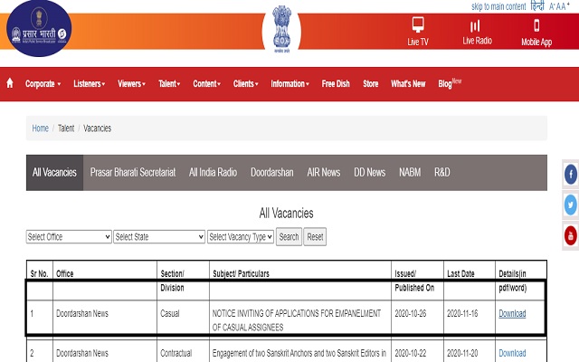Click the 'Last Date' column header

[x=460, y=273]
